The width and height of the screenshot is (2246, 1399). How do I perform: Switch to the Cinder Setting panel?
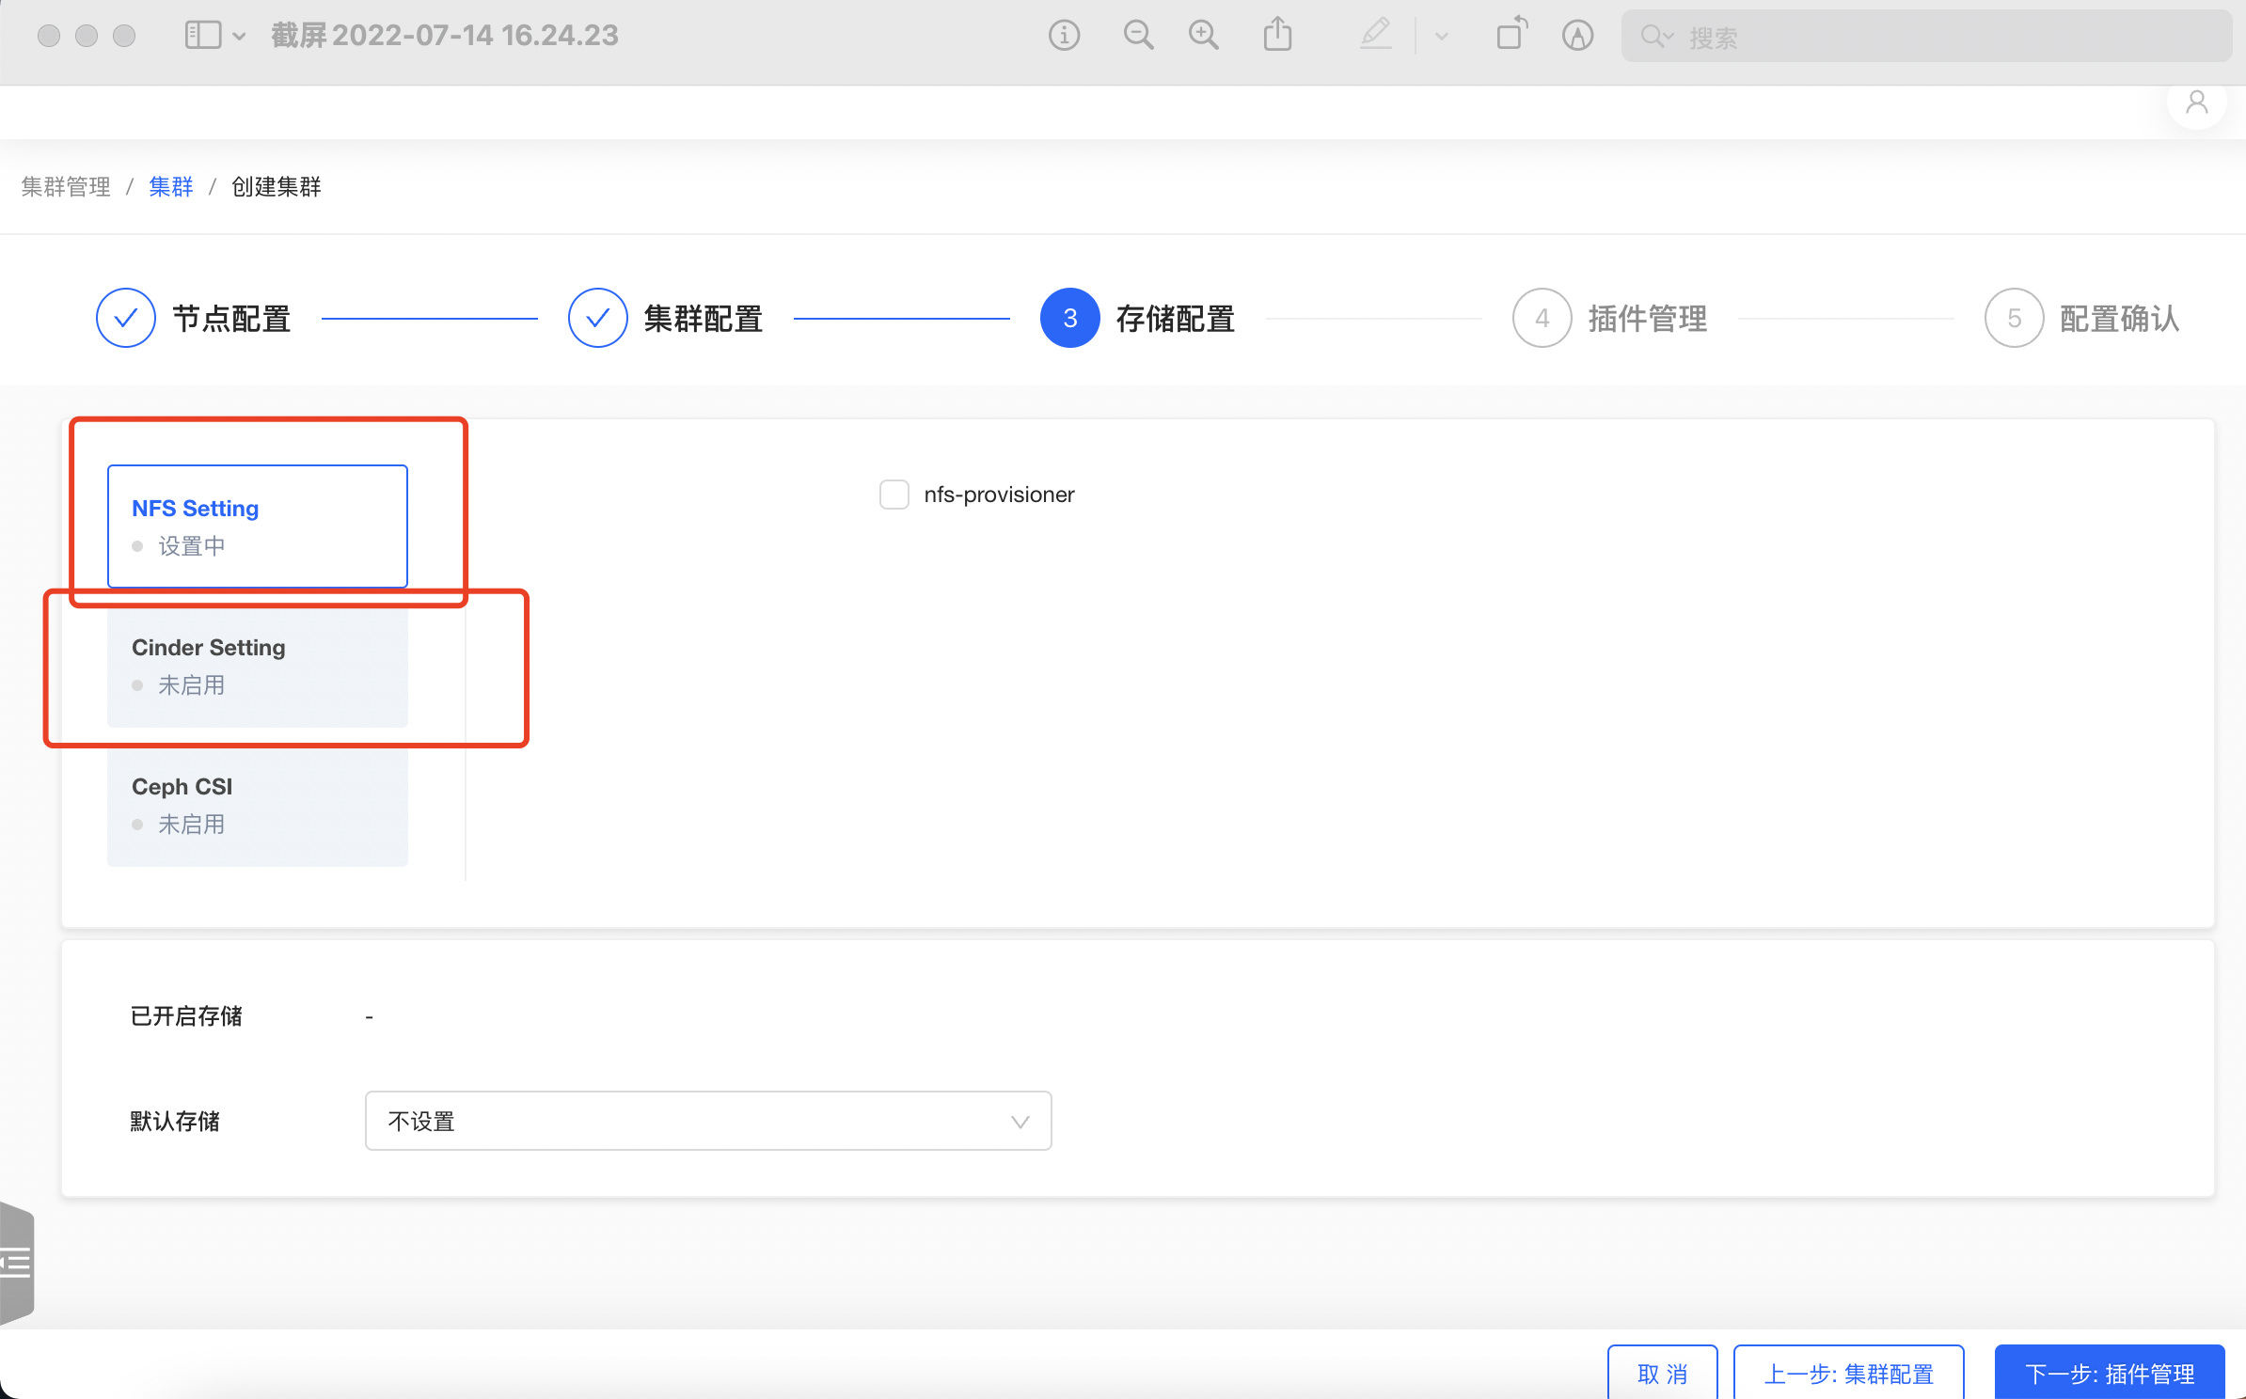[x=257, y=665]
